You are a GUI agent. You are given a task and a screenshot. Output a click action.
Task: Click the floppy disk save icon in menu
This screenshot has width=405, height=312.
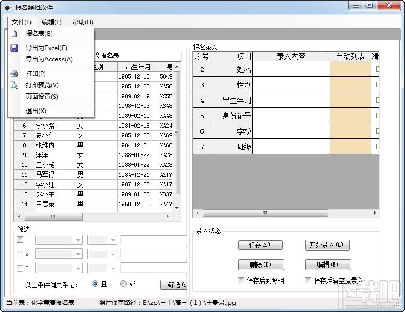point(13,48)
